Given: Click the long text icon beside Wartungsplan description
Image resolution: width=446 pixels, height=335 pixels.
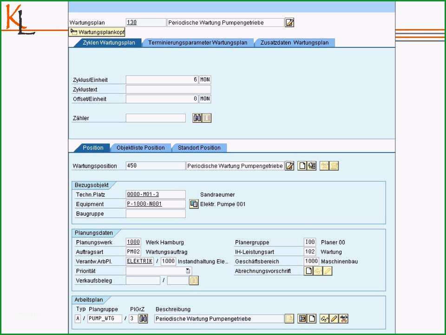Looking at the screenshot, I should [x=289, y=22].
